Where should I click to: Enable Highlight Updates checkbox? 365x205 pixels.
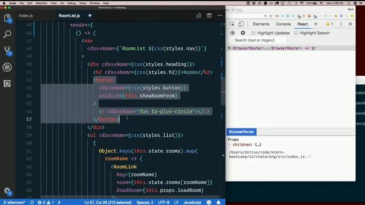pyautogui.click(x=253, y=33)
